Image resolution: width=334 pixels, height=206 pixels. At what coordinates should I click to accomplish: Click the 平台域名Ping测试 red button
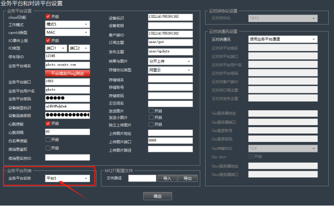pyautogui.click(x=68, y=74)
